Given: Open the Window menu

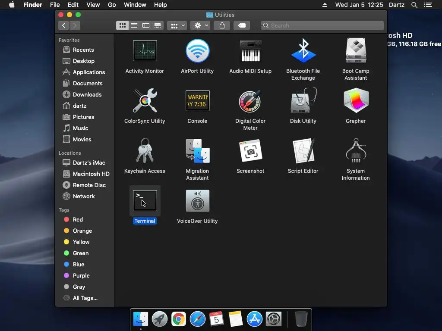Looking at the screenshot, I should (x=135, y=5).
